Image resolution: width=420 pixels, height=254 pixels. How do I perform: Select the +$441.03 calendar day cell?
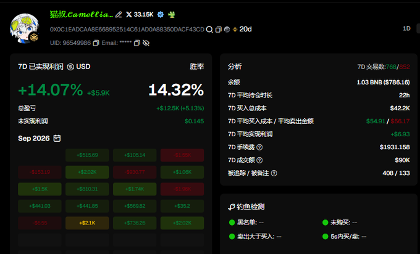40,206
